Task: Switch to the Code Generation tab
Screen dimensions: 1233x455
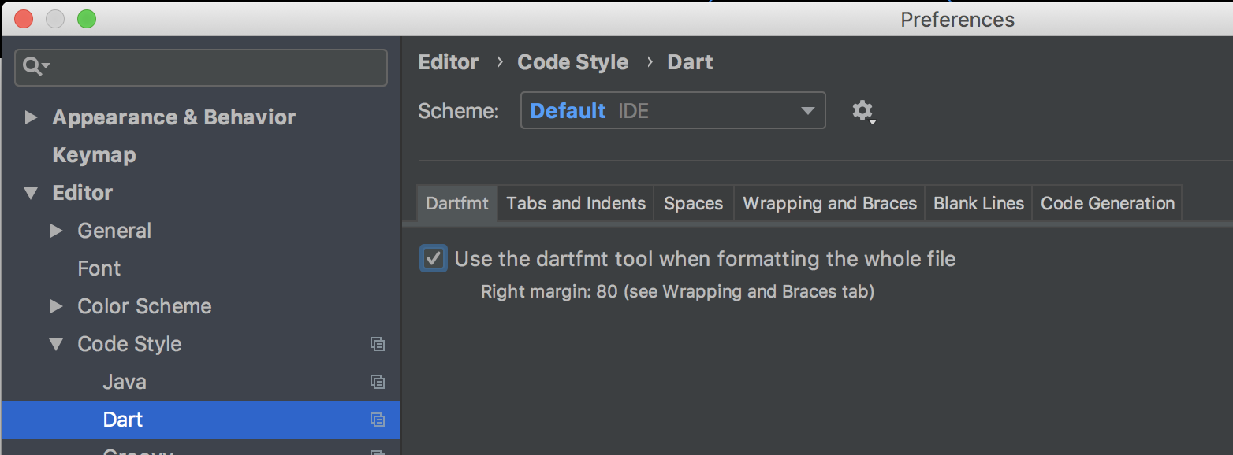Action: pos(1107,202)
